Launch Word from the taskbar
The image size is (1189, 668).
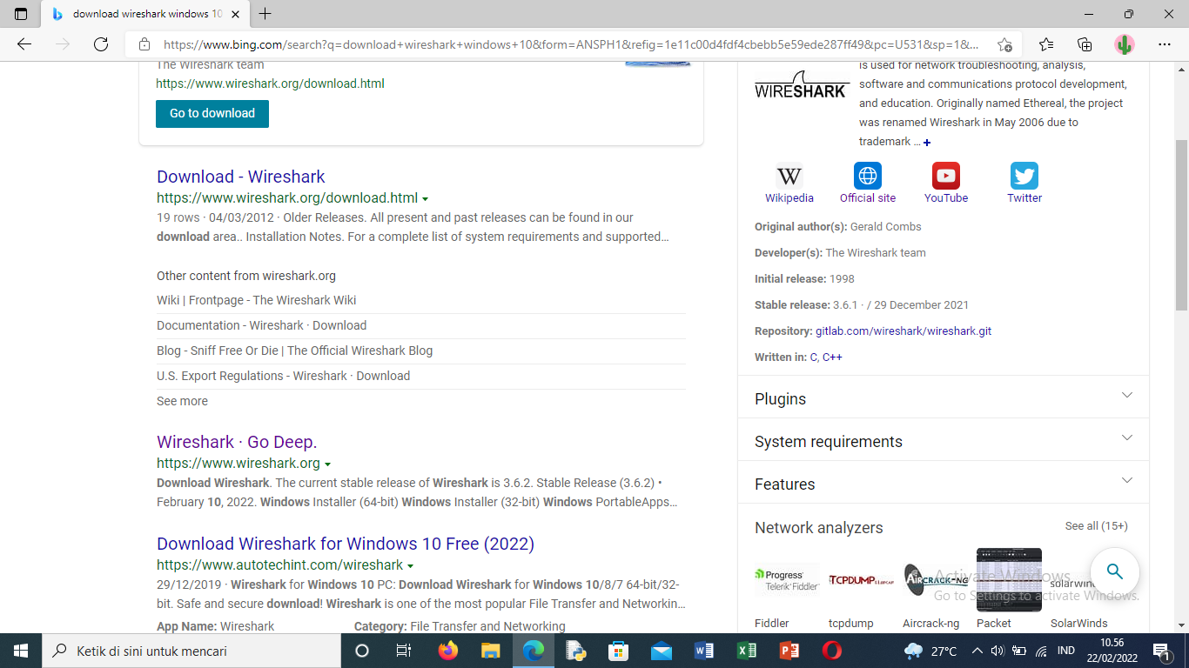coord(703,651)
